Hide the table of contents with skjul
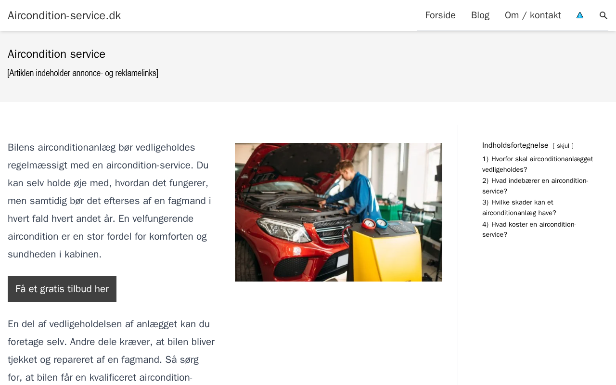 click(563, 146)
